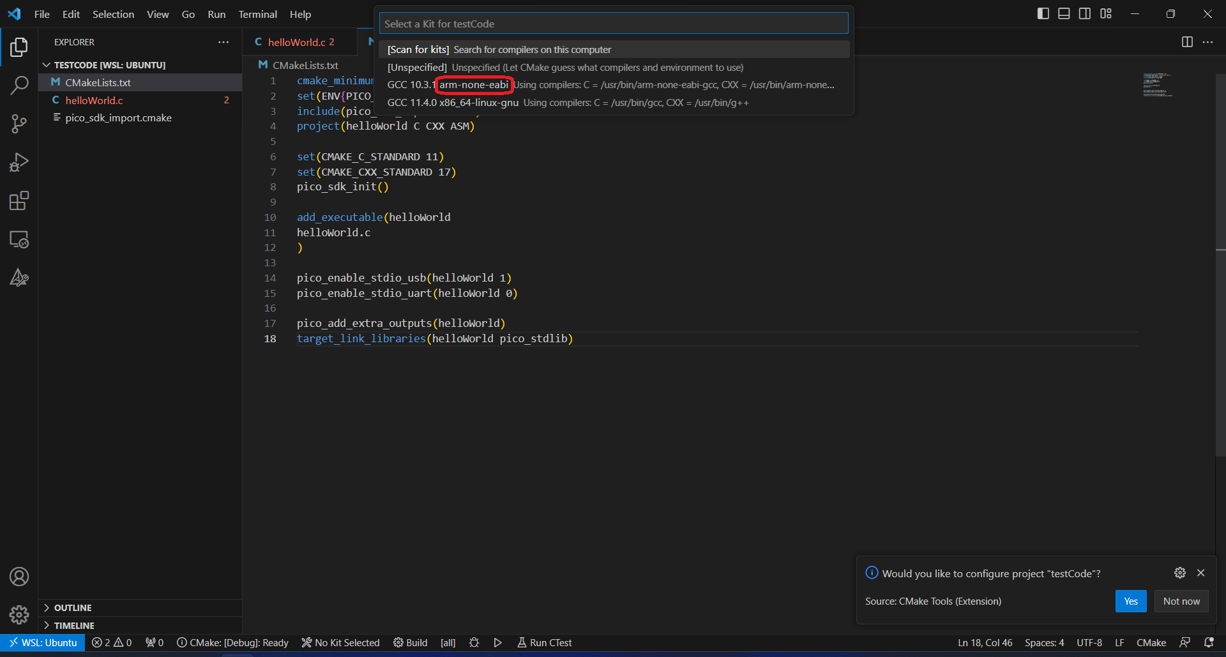1226x657 pixels.
Task: Toggle the bottom panel layout button
Action: click(x=1064, y=13)
